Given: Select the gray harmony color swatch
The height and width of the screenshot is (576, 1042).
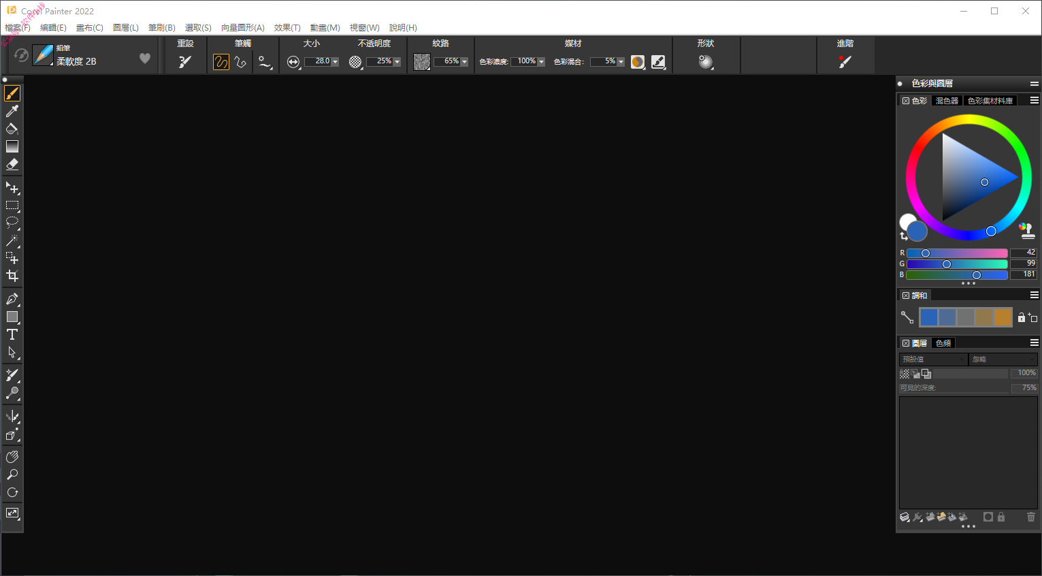Looking at the screenshot, I should (966, 317).
